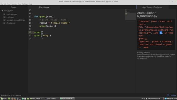
Task: Click the highlighted 22 in the traceback
Action: 161,33
